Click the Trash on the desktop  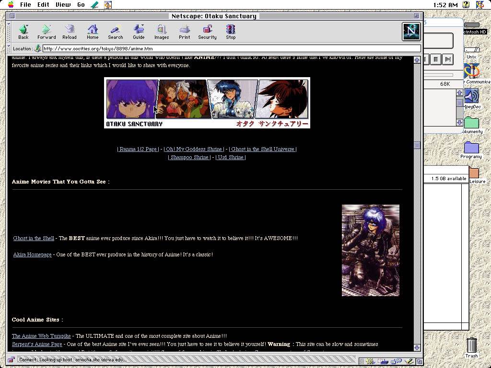[472, 347]
